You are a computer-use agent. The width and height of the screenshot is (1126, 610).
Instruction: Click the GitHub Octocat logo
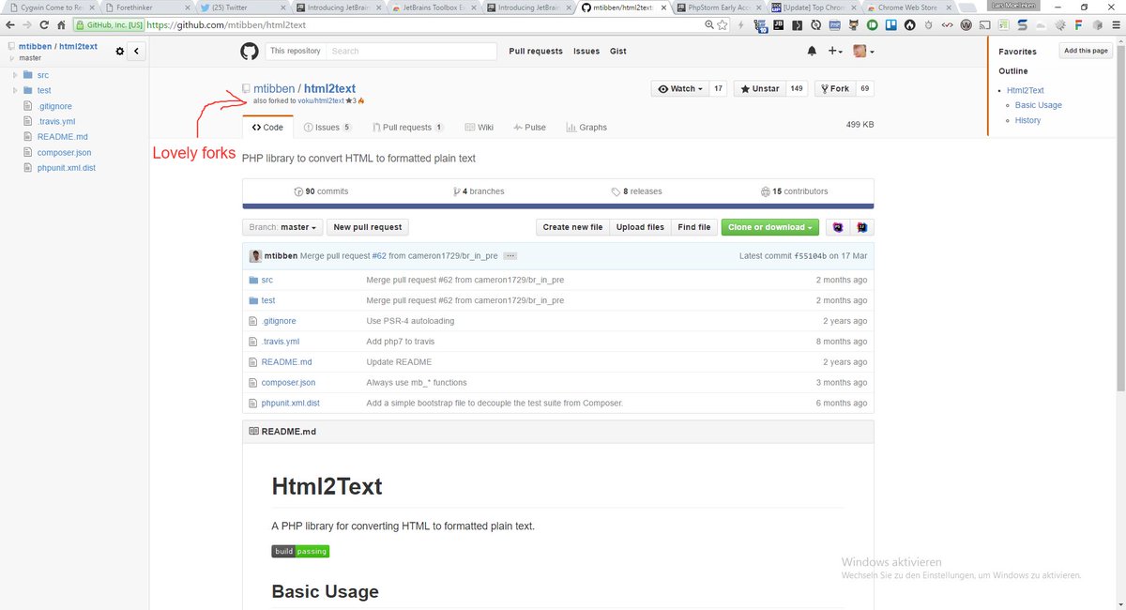[x=249, y=51]
